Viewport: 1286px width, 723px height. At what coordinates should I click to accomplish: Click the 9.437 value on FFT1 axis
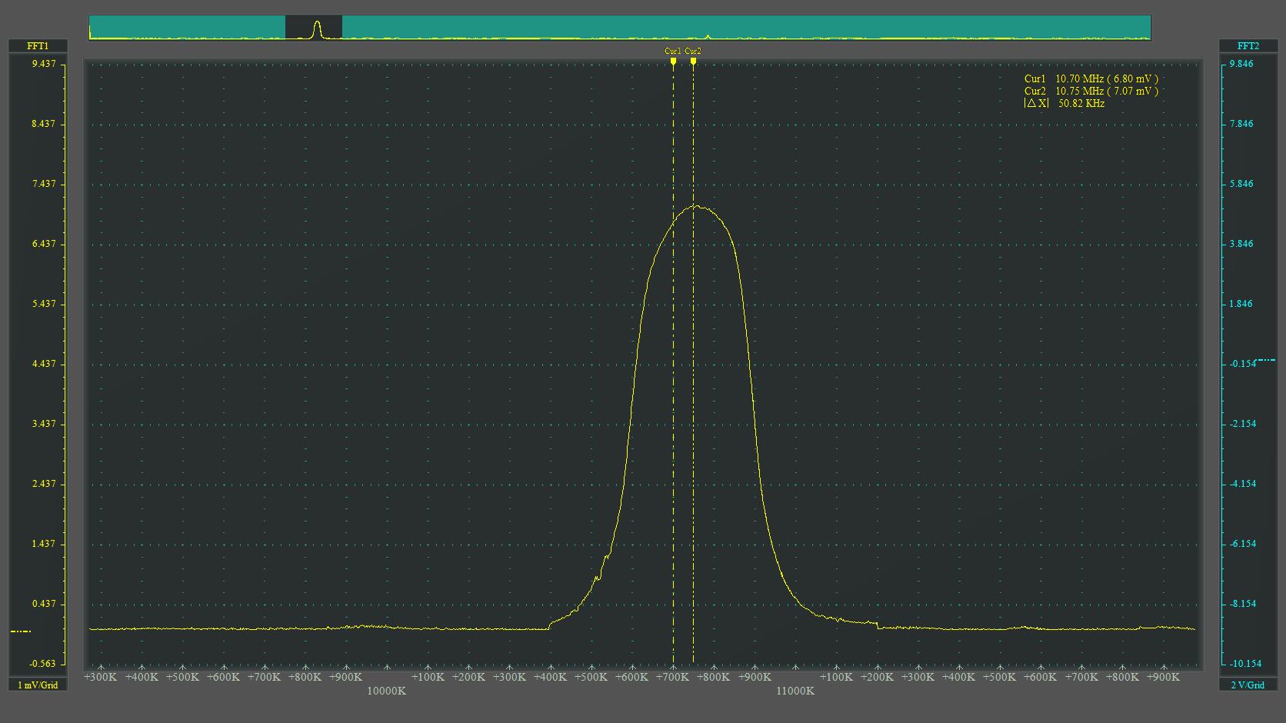coord(44,64)
